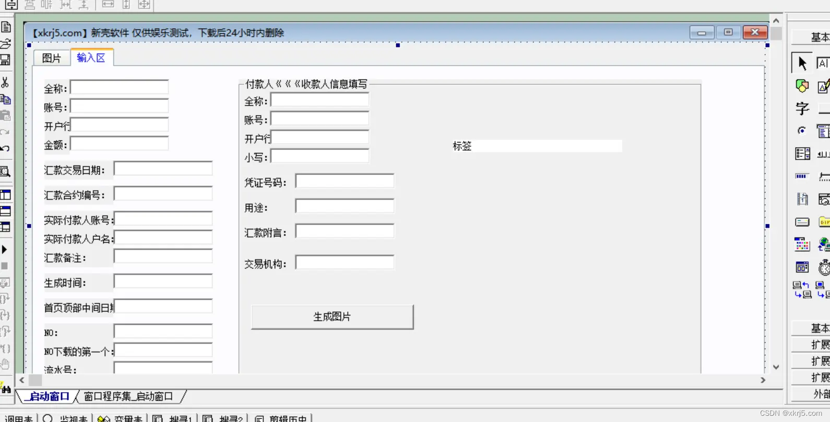Click 账号 input field in 付款人 group
Screen dimensions: 830x422
[x=320, y=118]
